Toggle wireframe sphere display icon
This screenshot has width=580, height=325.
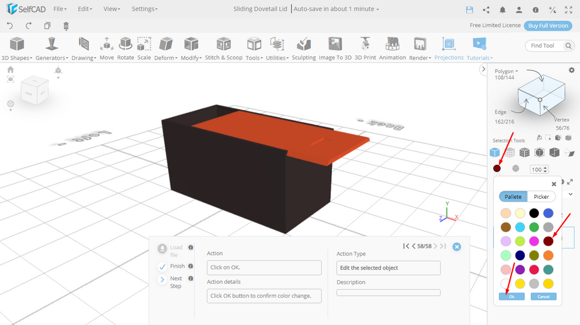tap(515, 169)
